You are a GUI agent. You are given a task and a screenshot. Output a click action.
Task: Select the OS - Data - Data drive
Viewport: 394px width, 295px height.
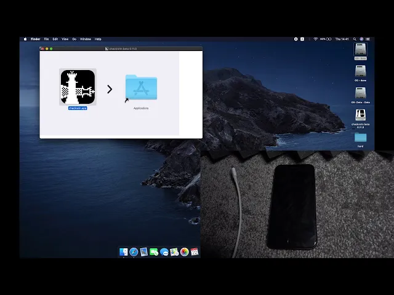click(360, 93)
